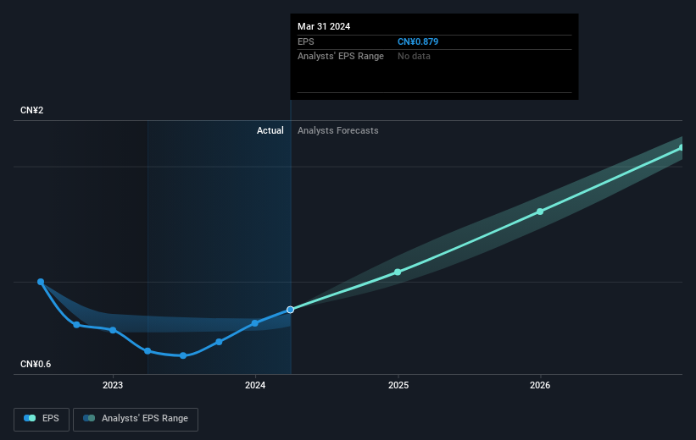Click the "EPS" row label in the tooltip
The width and height of the screenshot is (696, 440).
coord(306,41)
